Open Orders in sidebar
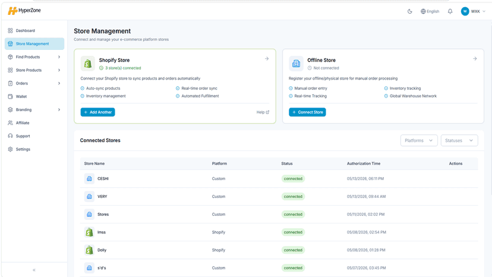 (34, 83)
